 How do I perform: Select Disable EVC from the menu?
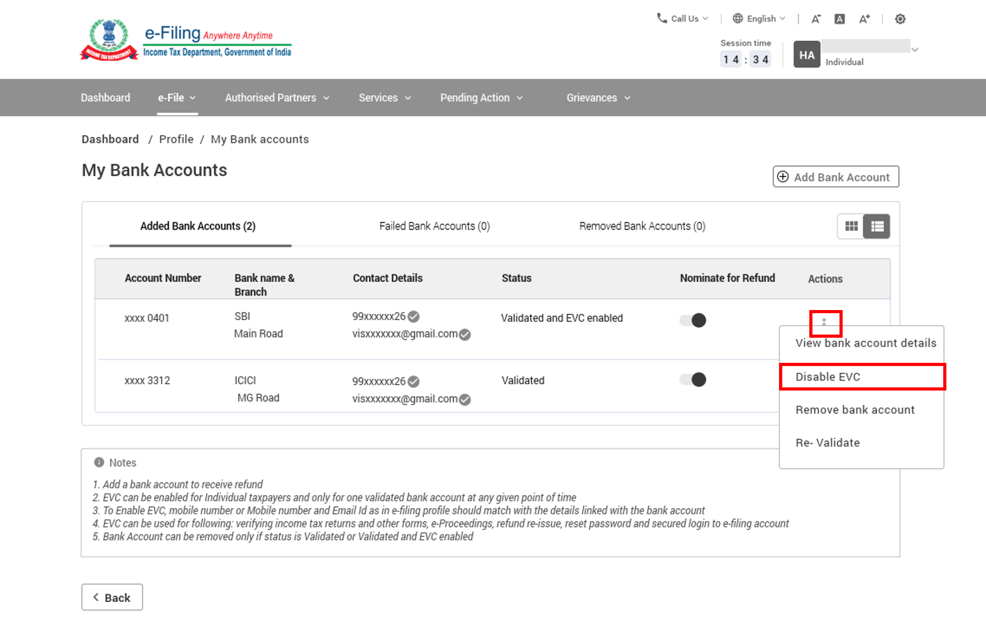[x=828, y=377]
